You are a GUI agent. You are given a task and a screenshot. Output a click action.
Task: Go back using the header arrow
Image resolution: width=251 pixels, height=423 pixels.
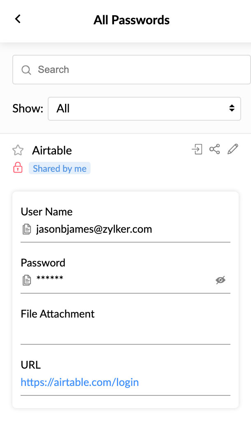click(x=18, y=19)
